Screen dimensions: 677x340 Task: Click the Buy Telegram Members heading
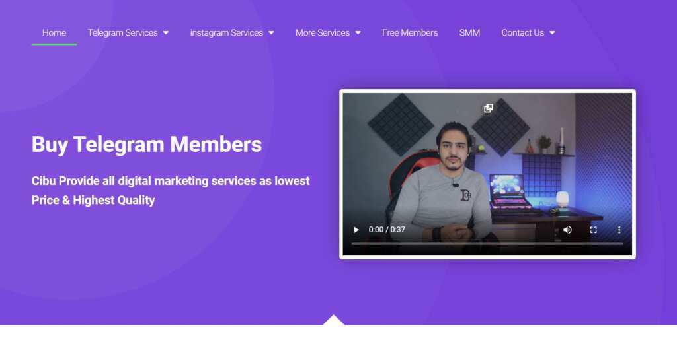tap(147, 145)
